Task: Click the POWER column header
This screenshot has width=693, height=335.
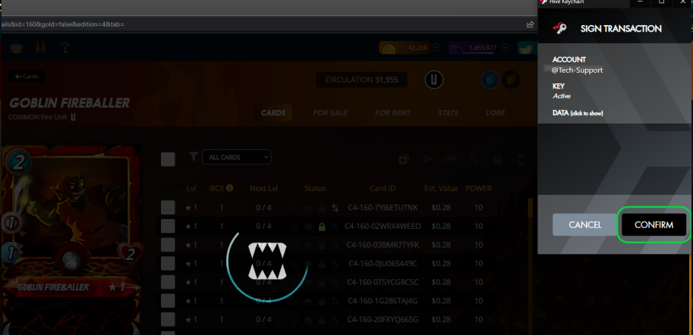Action: click(x=479, y=189)
